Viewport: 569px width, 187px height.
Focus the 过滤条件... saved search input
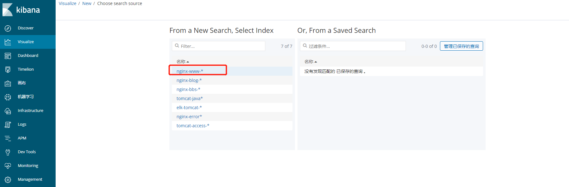tap(353, 46)
